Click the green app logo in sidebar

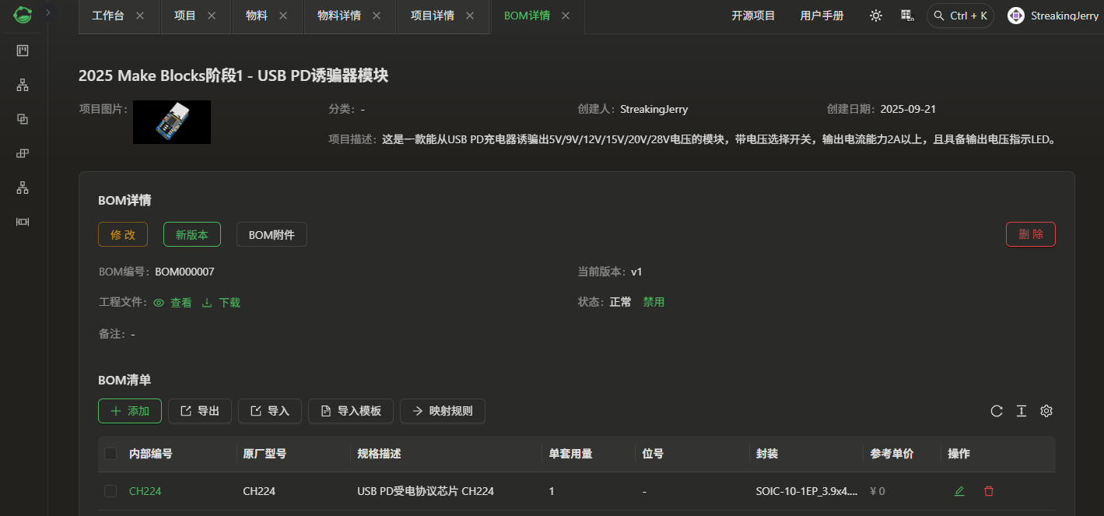pos(23,14)
